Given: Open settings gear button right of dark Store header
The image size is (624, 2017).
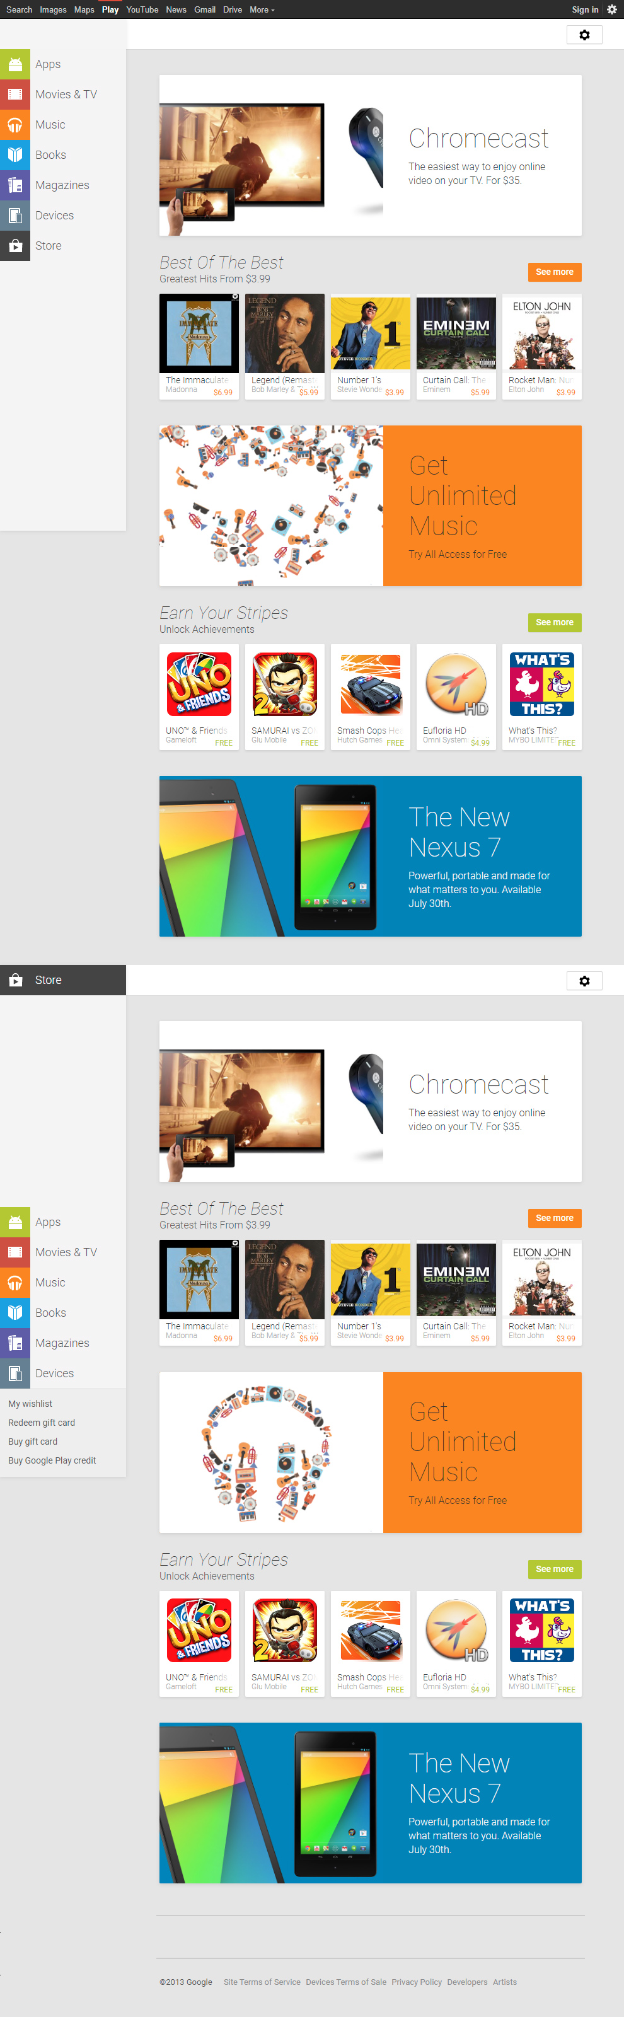Looking at the screenshot, I should [584, 981].
